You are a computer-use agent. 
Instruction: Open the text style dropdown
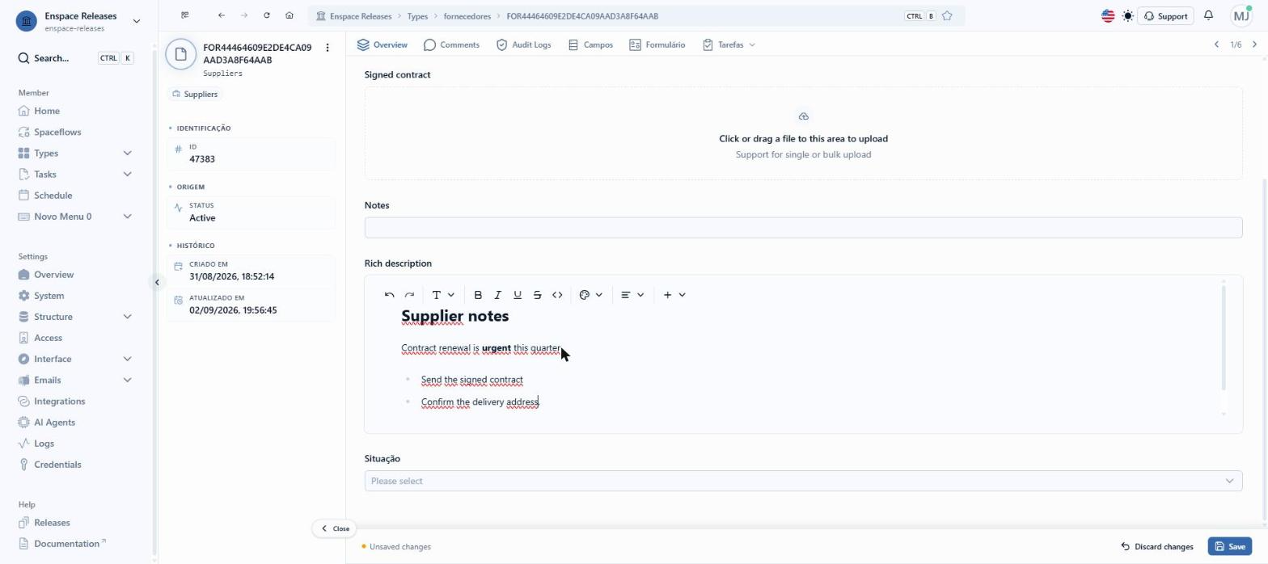coord(443,295)
